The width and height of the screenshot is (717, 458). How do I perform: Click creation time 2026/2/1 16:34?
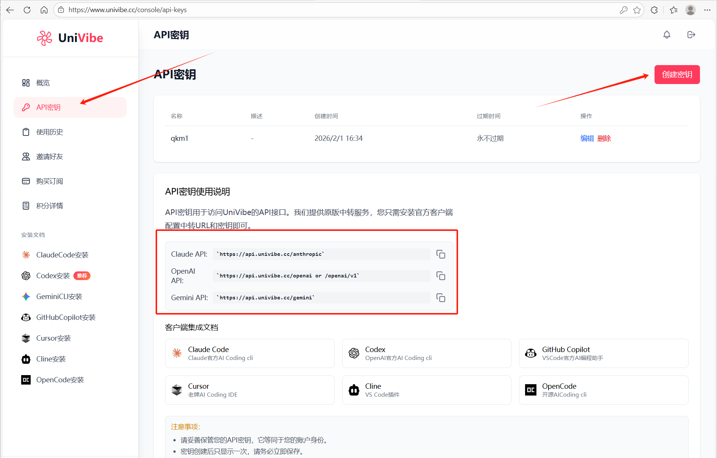(x=338, y=139)
